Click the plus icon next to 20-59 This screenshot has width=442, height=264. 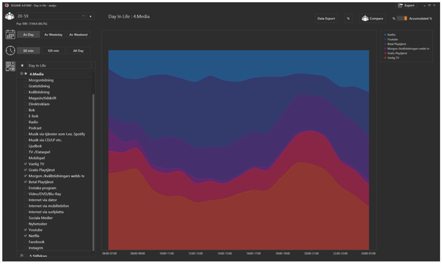tap(91, 16)
